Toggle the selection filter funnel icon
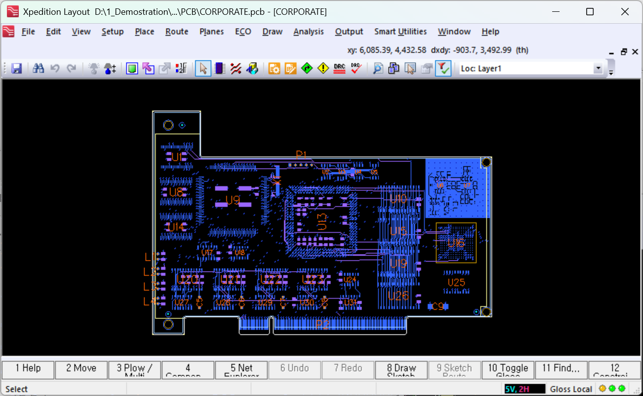Screen dimensions: 643x396 443,69
